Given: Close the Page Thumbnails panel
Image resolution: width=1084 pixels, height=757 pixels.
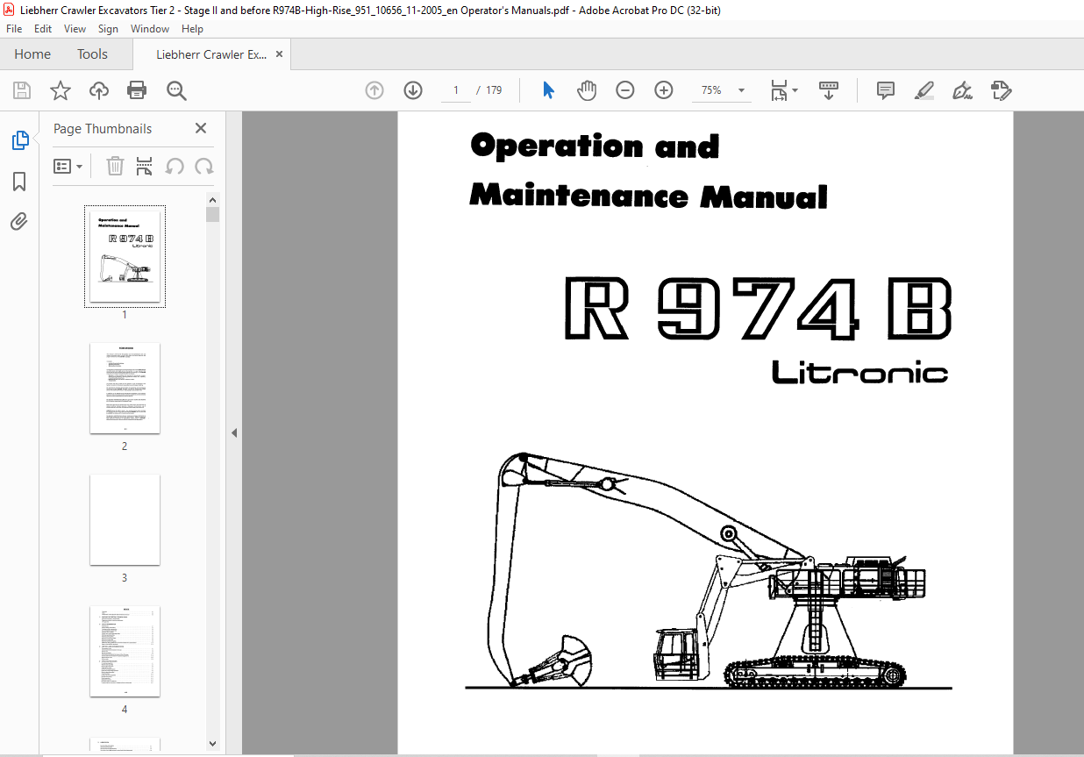Looking at the screenshot, I should [x=201, y=128].
